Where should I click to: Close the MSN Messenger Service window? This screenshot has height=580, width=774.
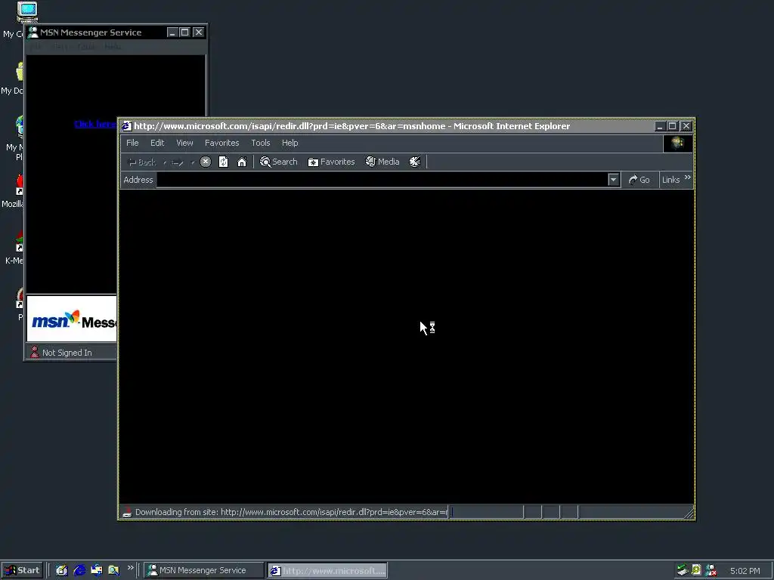click(199, 32)
